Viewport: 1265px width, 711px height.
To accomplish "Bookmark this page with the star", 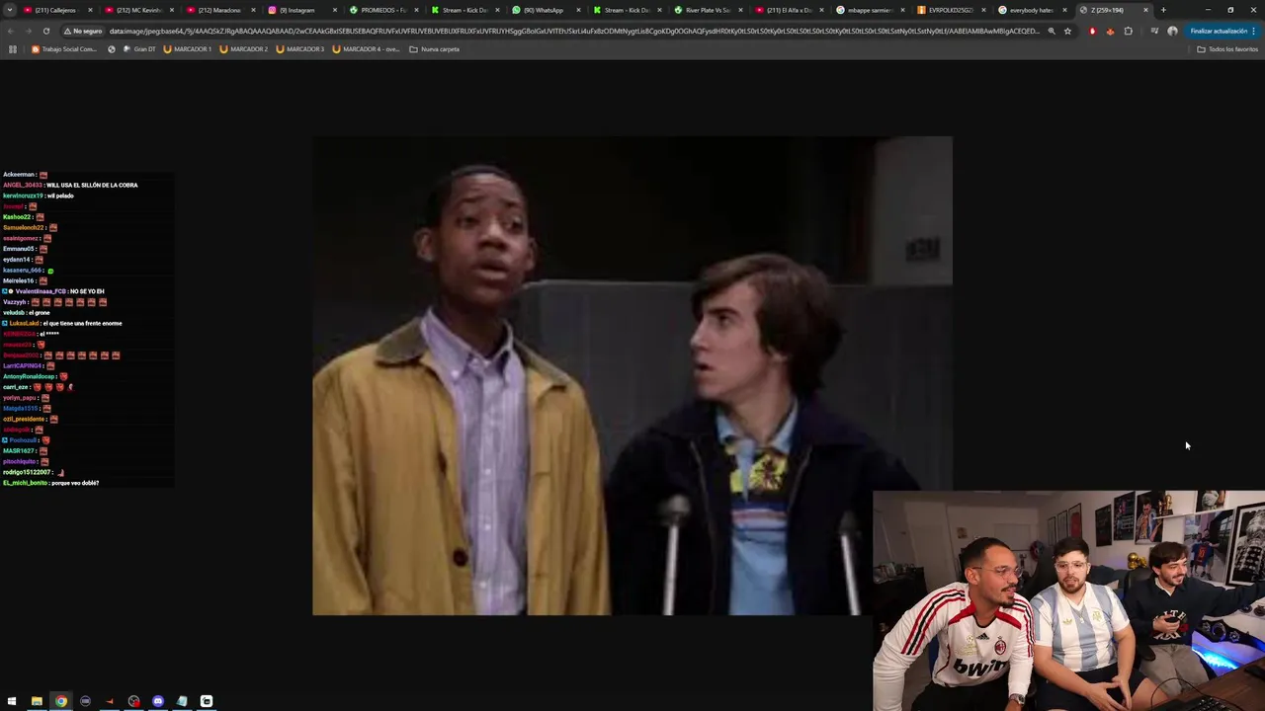I will tap(1067, 31).
